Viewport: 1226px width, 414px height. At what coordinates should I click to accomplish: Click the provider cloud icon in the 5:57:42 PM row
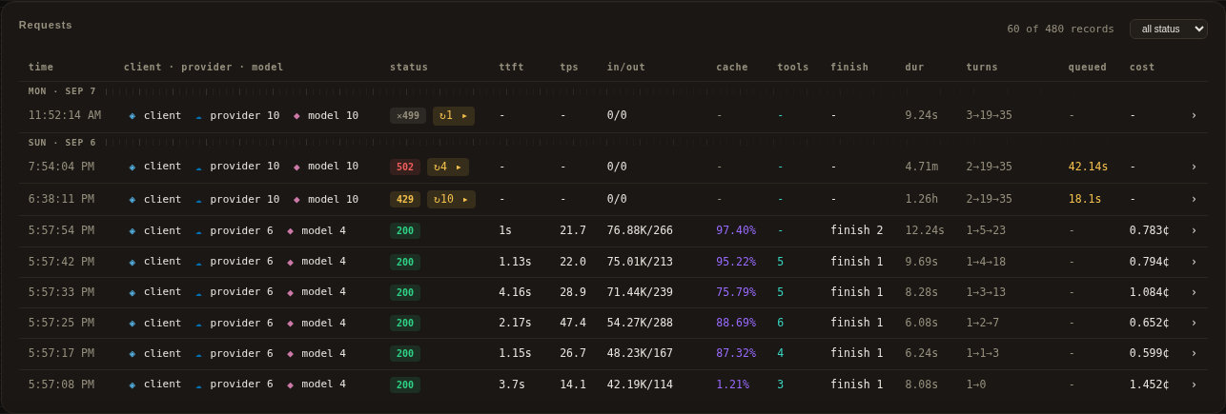(x=198, y=262)
